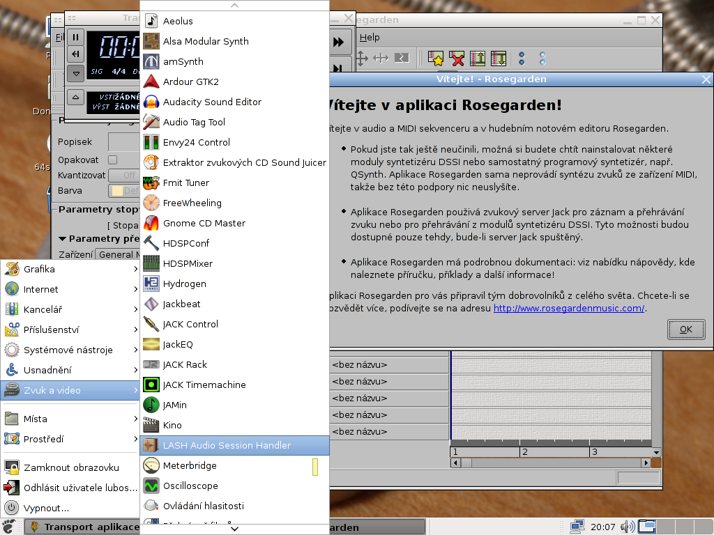714x535 pixels.
Task: Open Audacity Sound Editor
Action: (234, 102)
